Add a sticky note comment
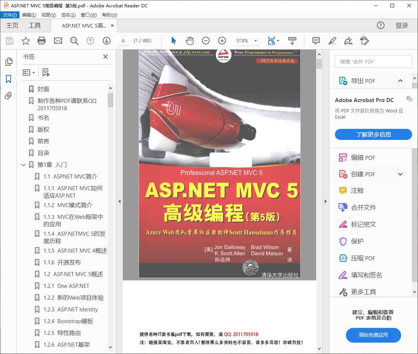418x354 pixels. click(x=316, y=41)
